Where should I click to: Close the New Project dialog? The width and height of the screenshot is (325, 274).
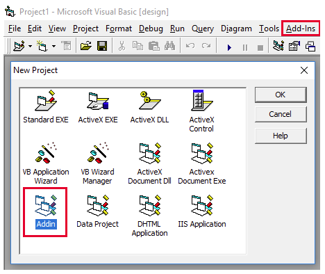[x=304, y=70]
